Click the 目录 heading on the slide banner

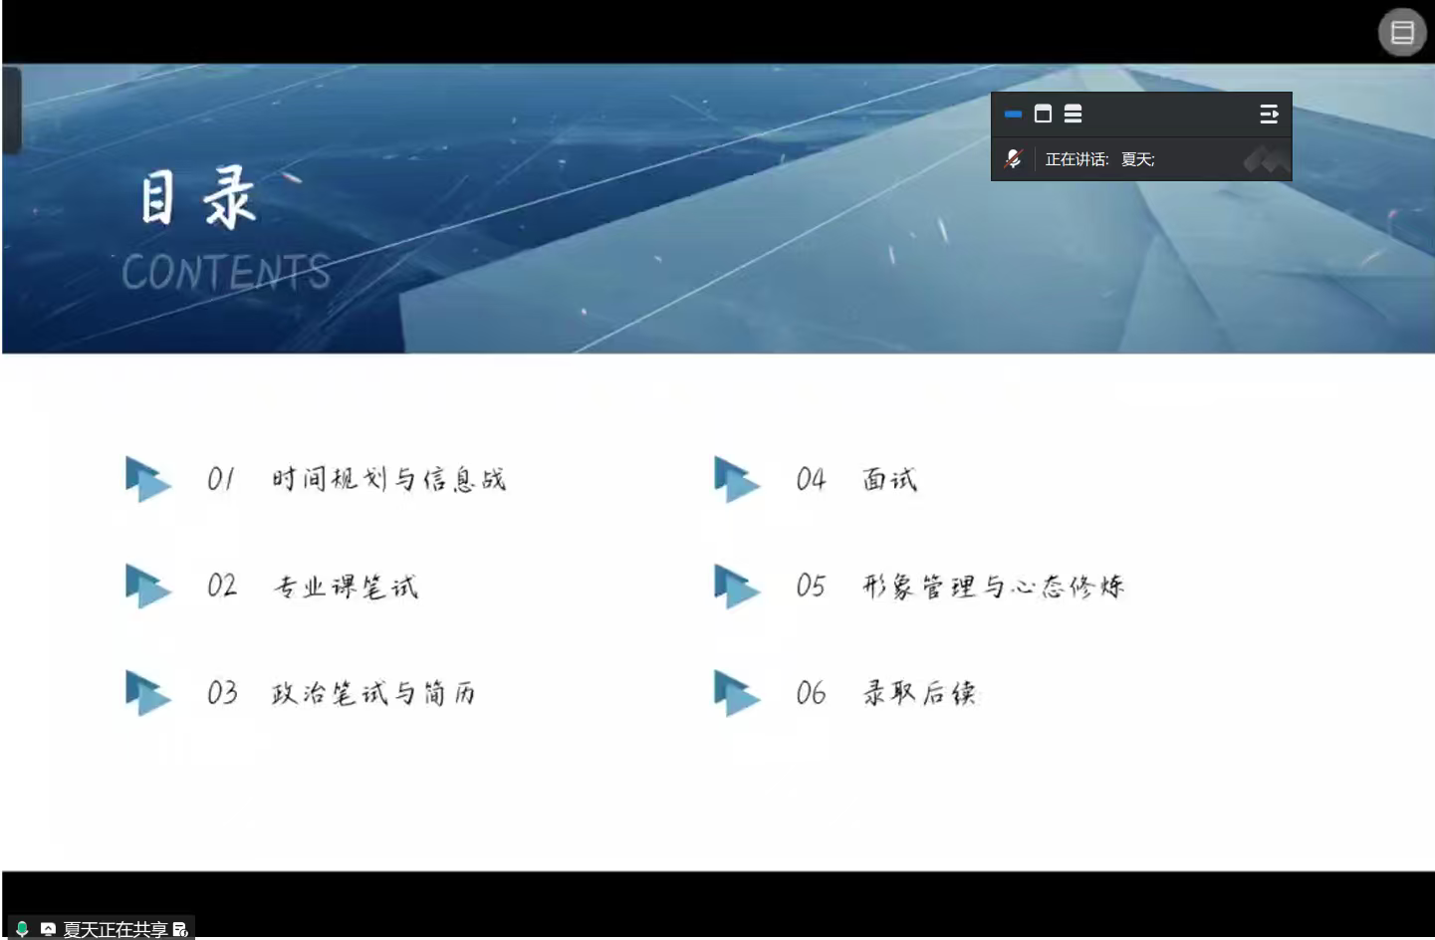point(197,198)
